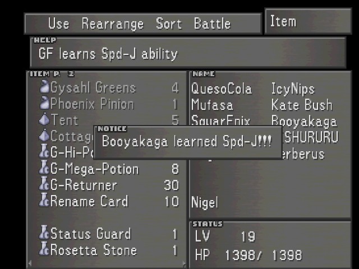Click the Tent item icon
This screenshot has width=359, height=269.
tap(44, 119)
